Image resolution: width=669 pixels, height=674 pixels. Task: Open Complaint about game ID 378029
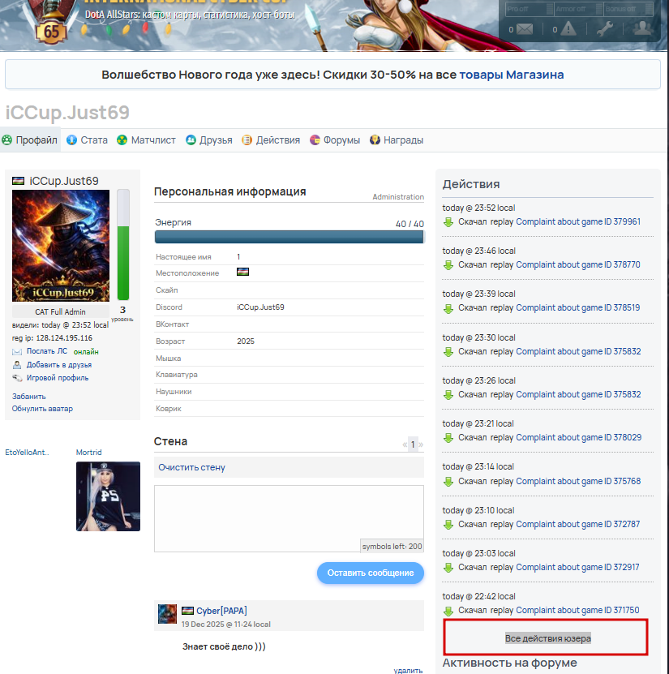(579, 438)
